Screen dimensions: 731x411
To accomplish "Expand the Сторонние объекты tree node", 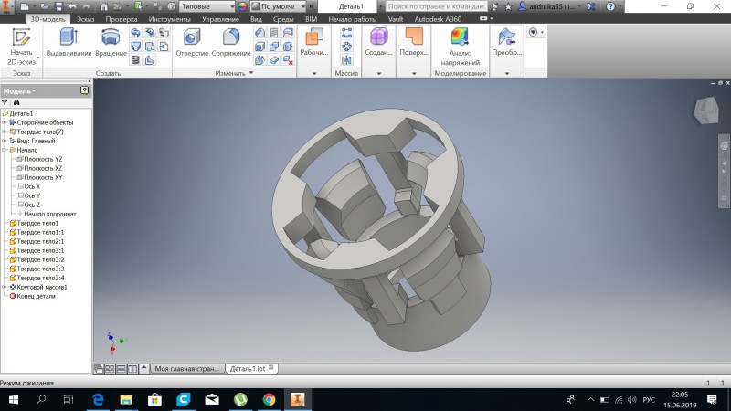I will pos(5,122).
